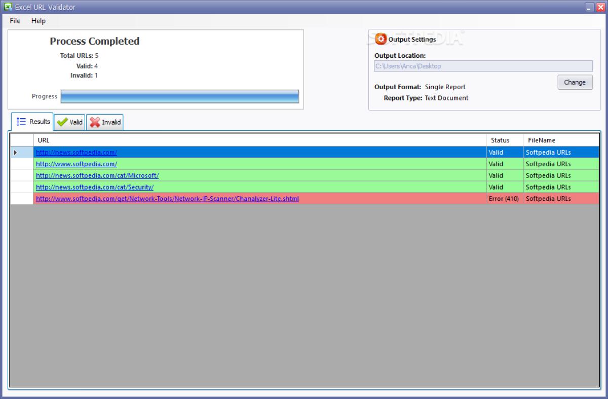Click the failing Chanalyzer-Lite URL link
608x399 pixels.
(x=167, y=199)
